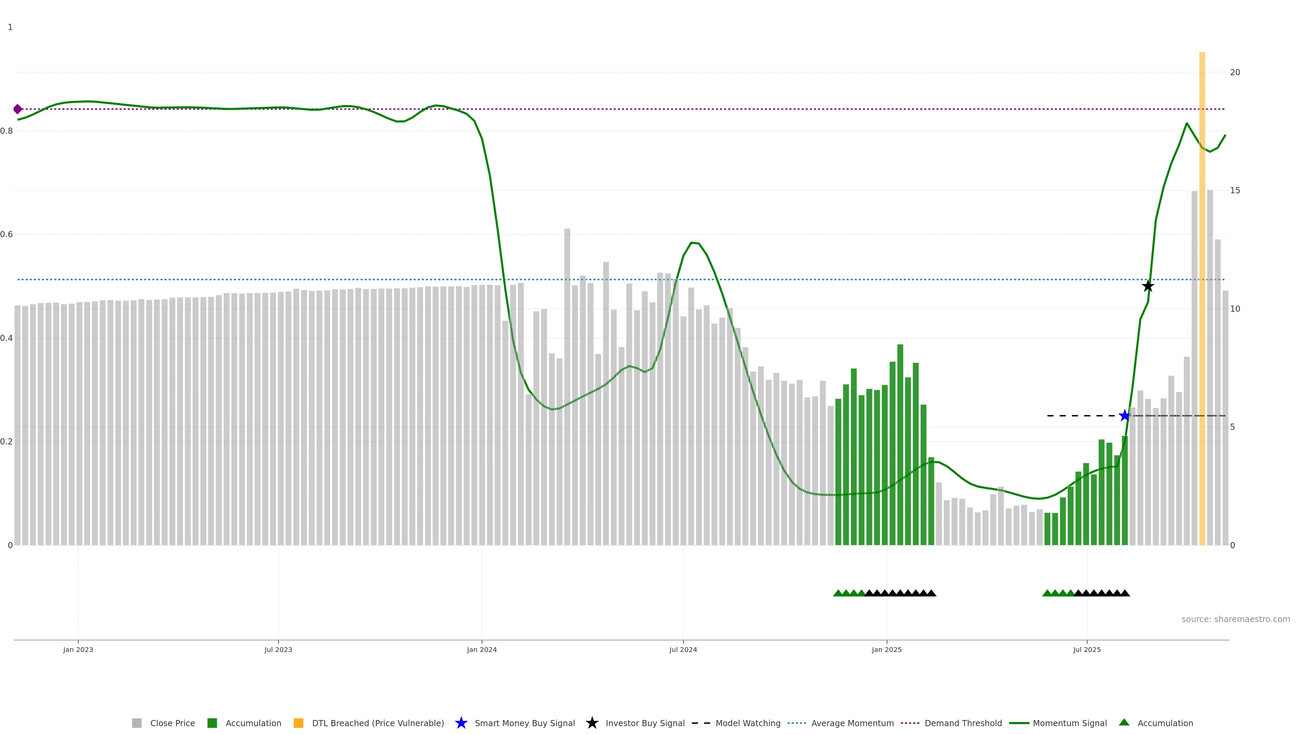Click green Accumulation legend color swatch
This screenshot has height=735, width=1307.
coord(212,723)
